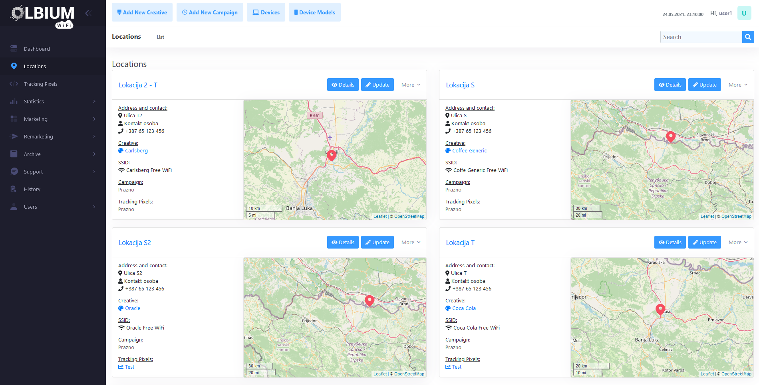Image resolution: width=759 pixels, height=385 pixels.
Task: Click the Dashboard icon in sidebar
Action: [14, 49]
